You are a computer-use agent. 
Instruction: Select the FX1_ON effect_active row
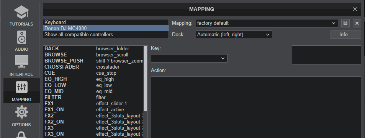[93, 109]
